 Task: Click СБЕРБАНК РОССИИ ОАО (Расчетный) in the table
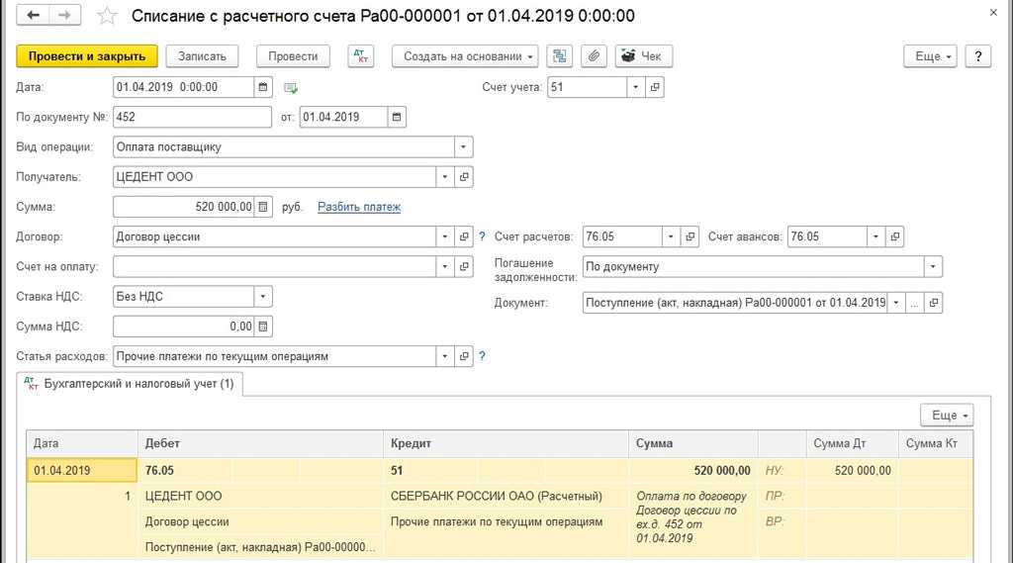497,496
